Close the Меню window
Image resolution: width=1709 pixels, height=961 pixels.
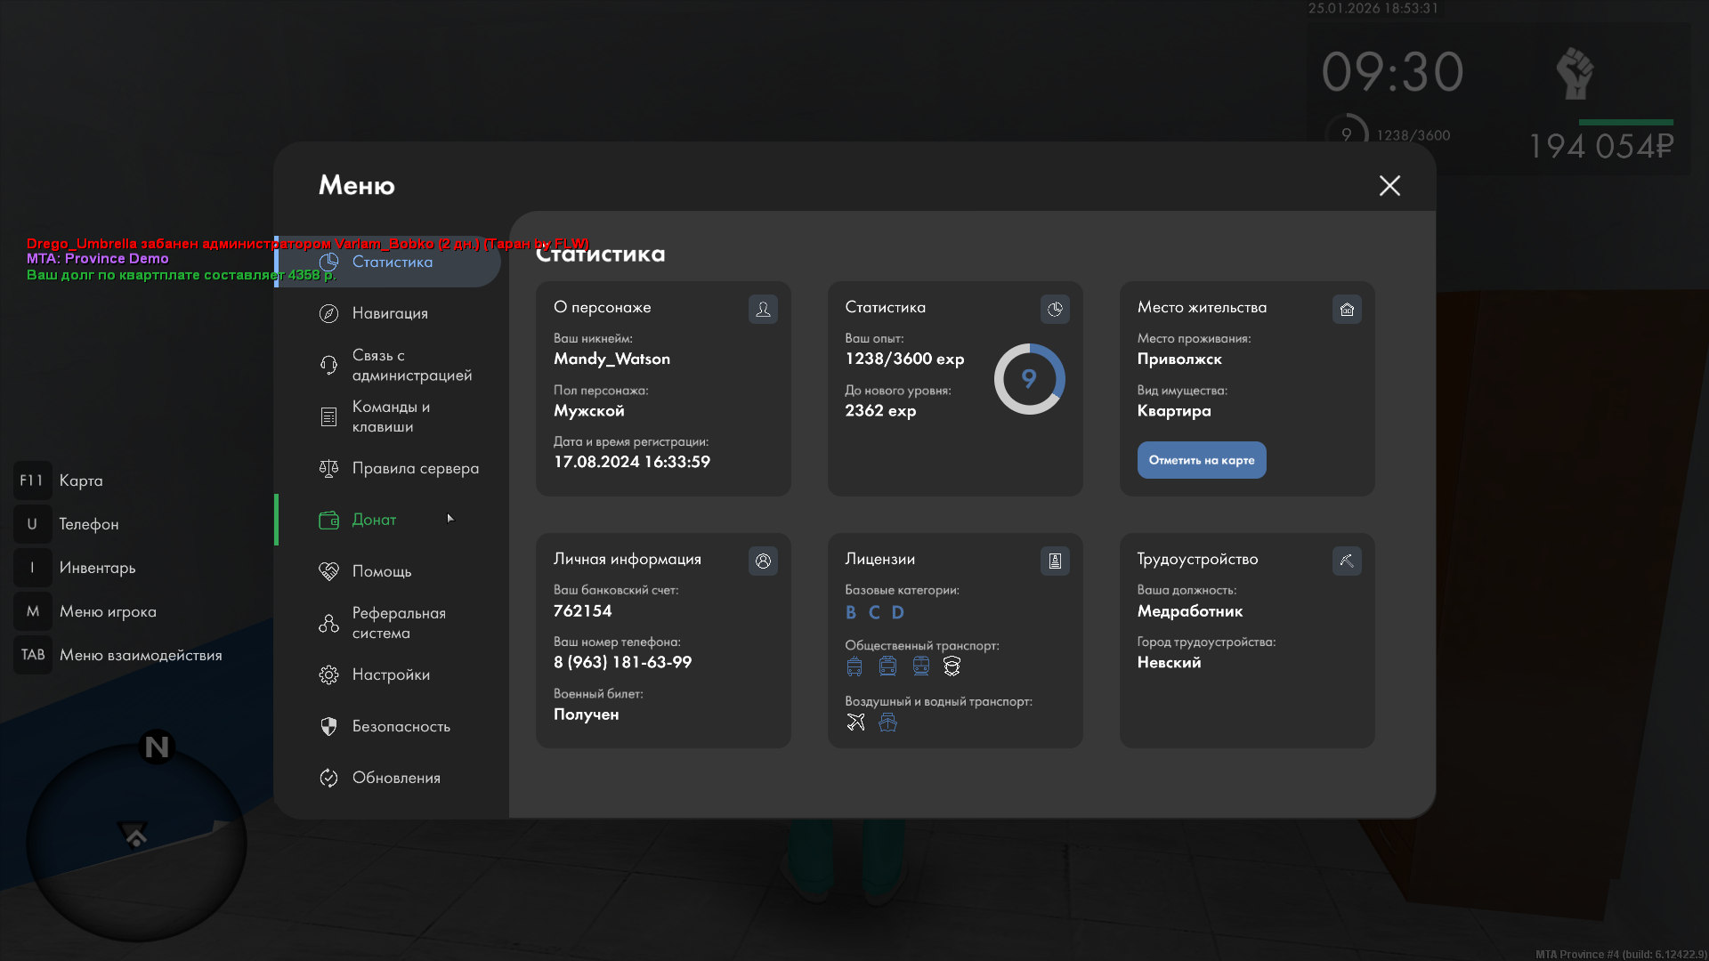click(x=1389, y=185)
